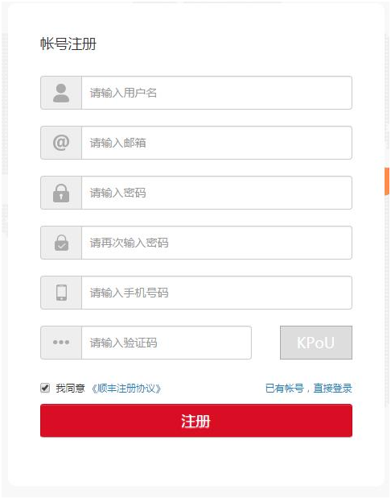This screenshot has width=391, height=499.
Task: Focus the 请输入验证码 captcha field
Action: [x=167, y=343]
